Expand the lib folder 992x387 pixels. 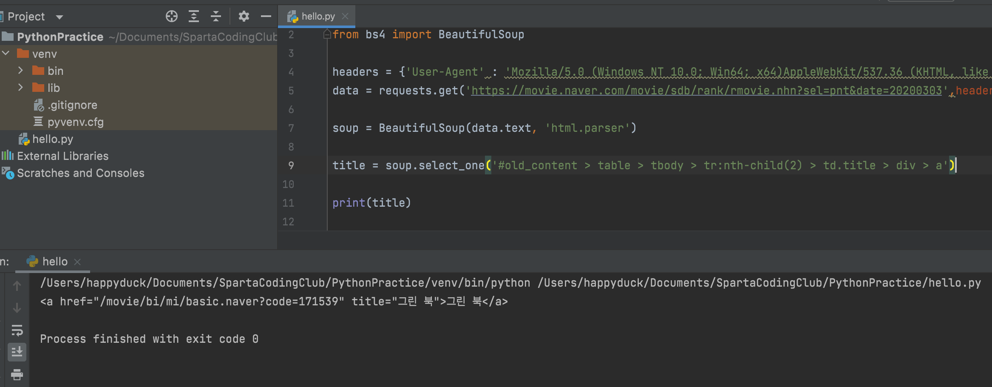tap(20, 88)
